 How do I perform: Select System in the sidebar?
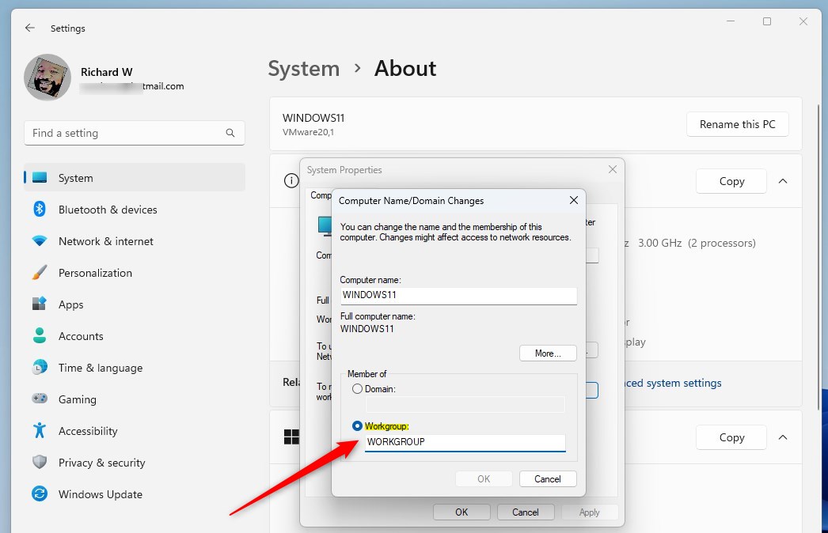pyautogui.click(x=76, y=178)
